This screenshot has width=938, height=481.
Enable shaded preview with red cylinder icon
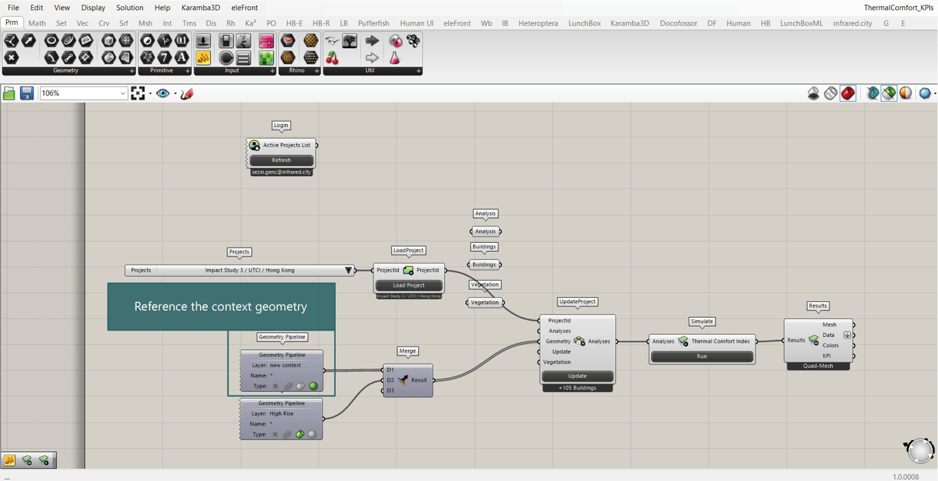click(x=848, y=93)
